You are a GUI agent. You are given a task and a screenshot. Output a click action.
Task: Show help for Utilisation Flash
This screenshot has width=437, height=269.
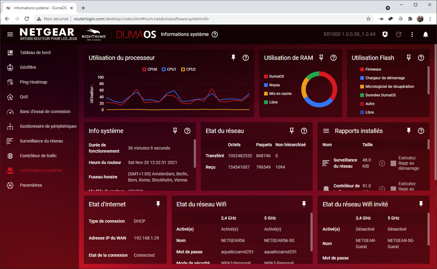(x=421, y=58)
